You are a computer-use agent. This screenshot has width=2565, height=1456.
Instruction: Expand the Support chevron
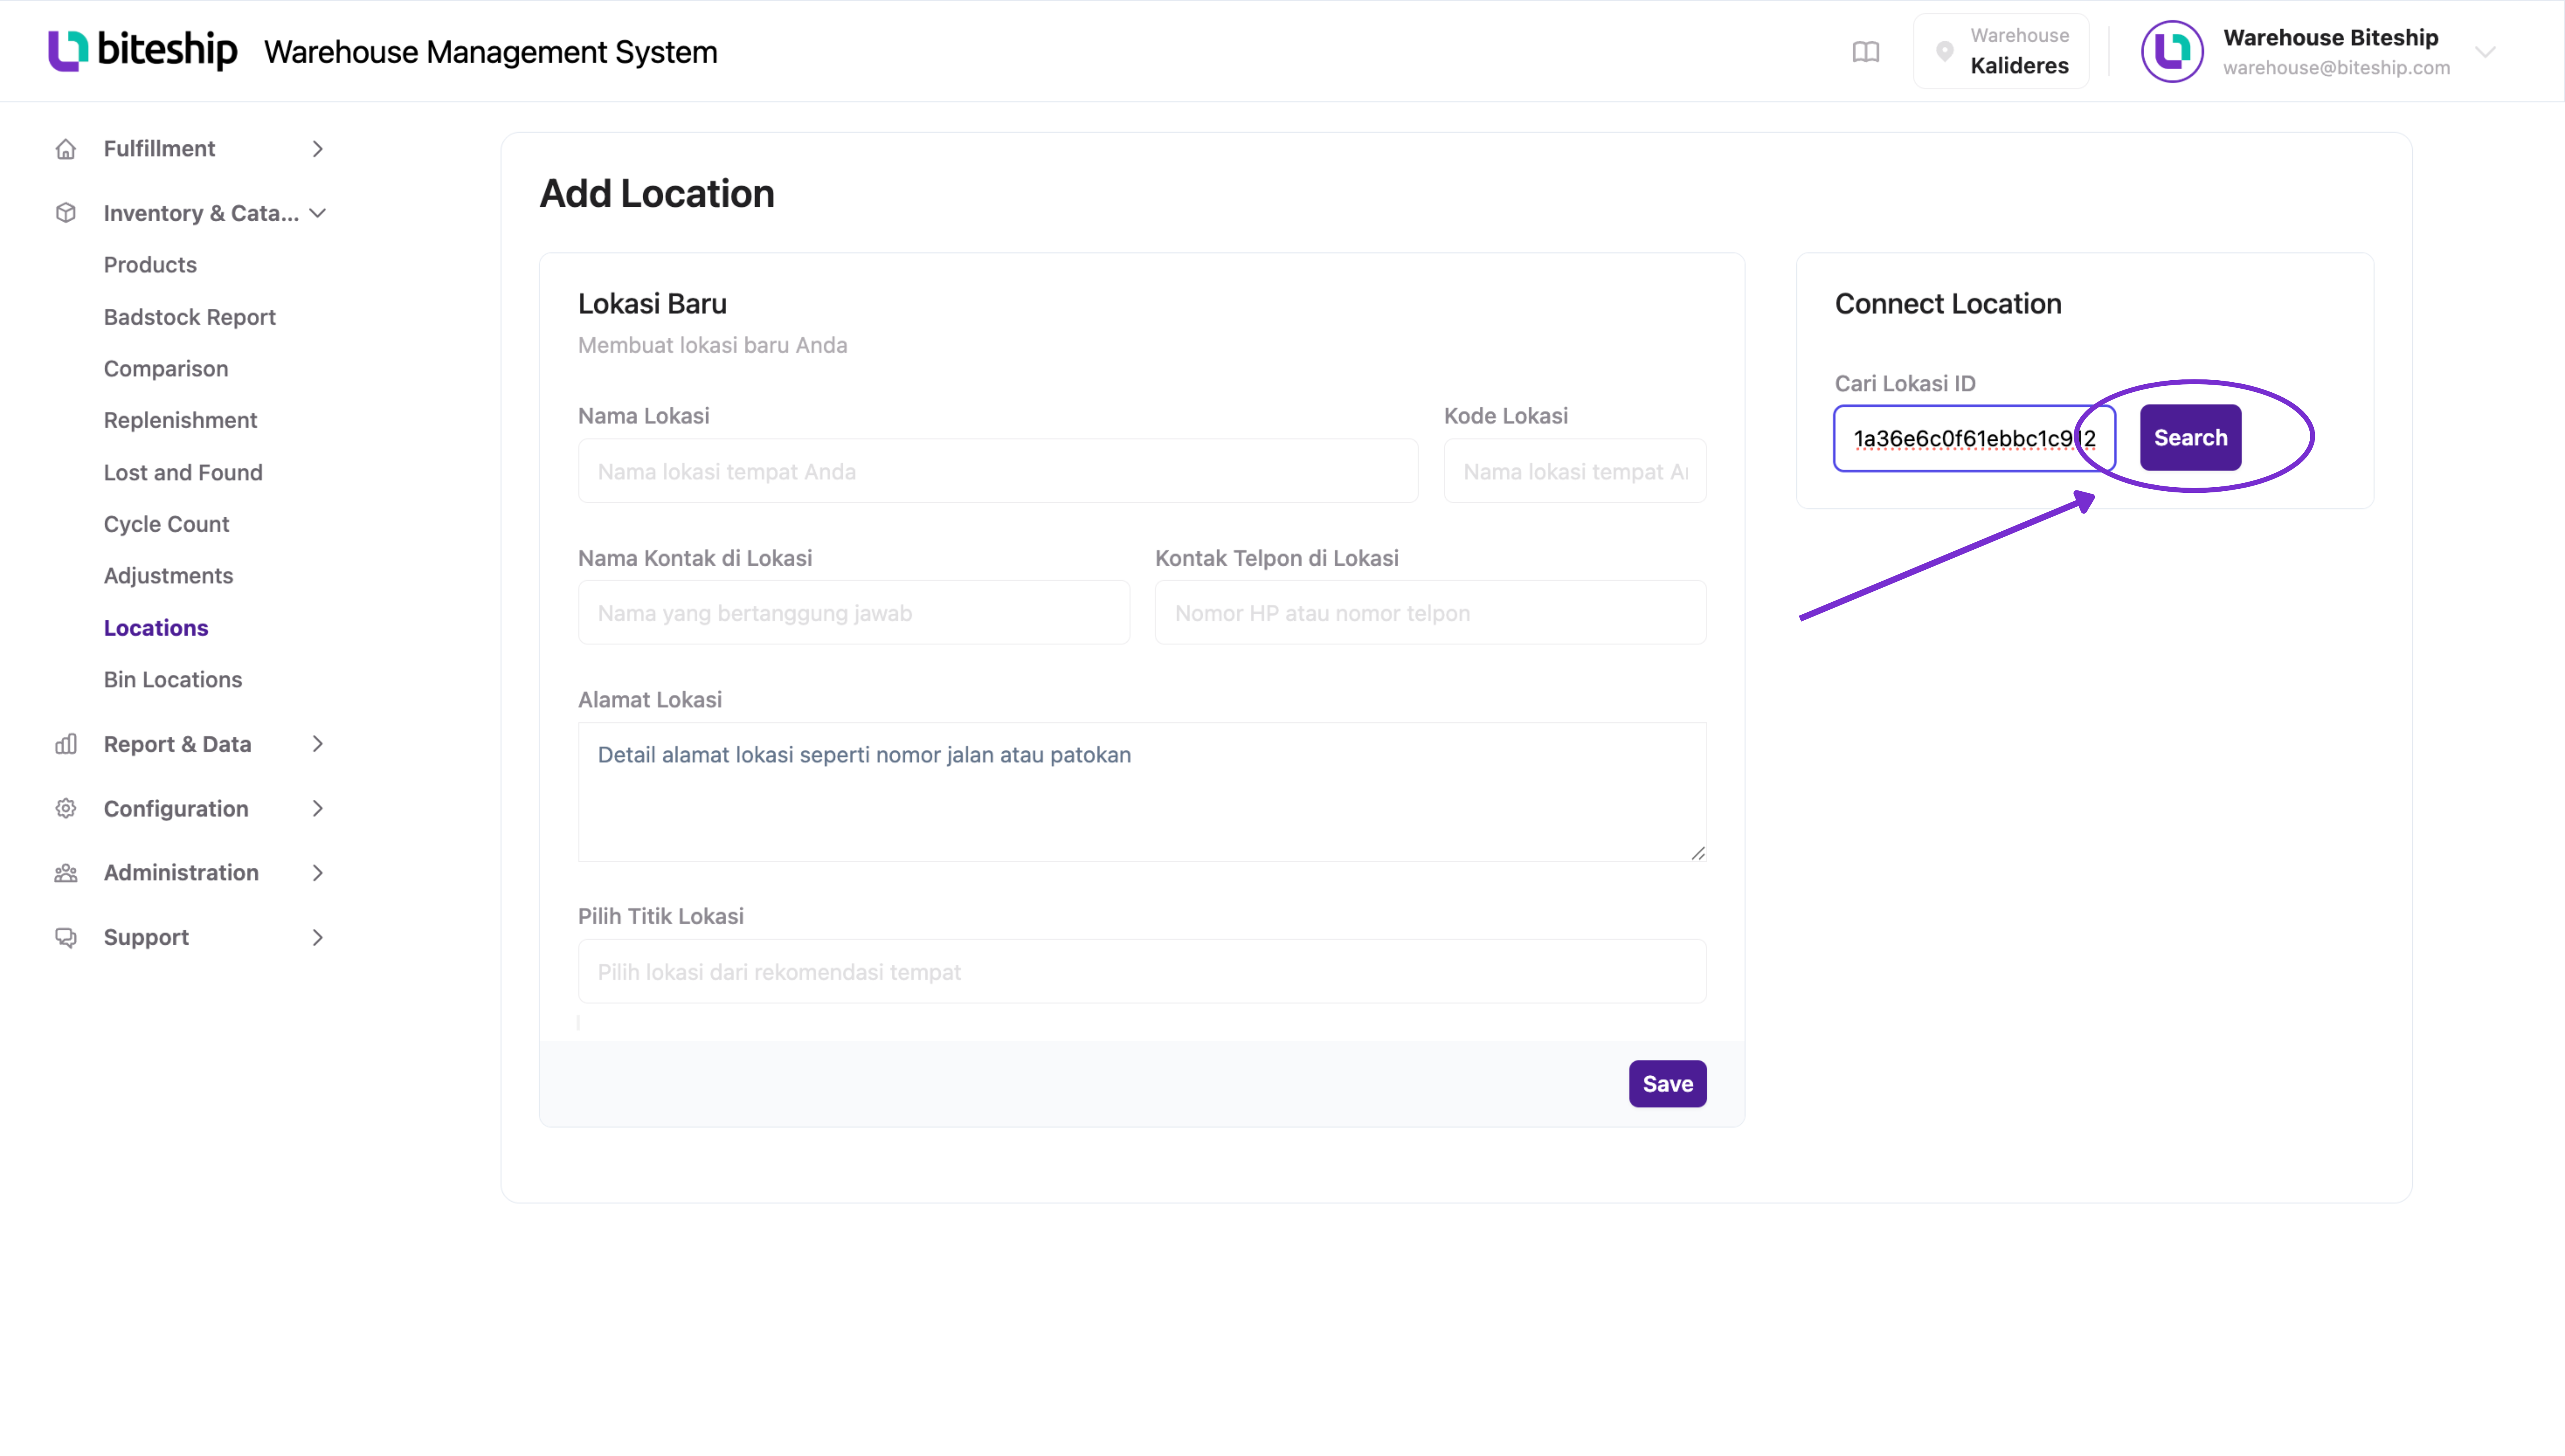pos(317,937)
